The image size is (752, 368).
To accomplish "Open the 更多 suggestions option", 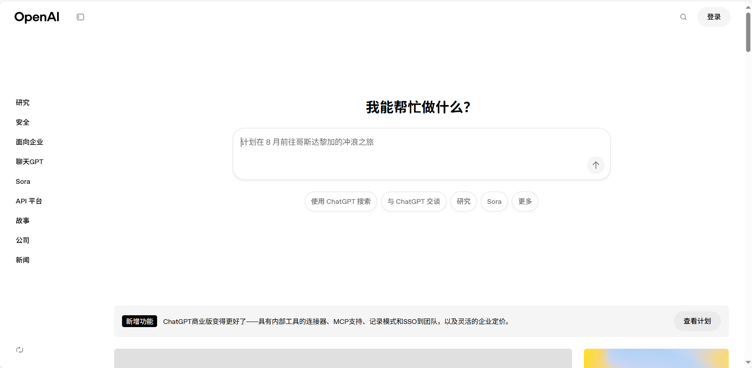I will [x=524, y=202].
